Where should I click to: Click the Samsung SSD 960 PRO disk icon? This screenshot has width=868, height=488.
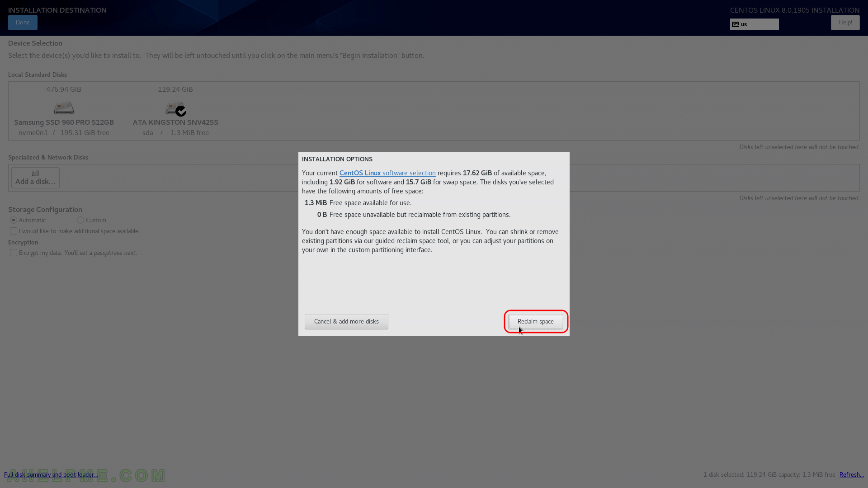(64, 108)
